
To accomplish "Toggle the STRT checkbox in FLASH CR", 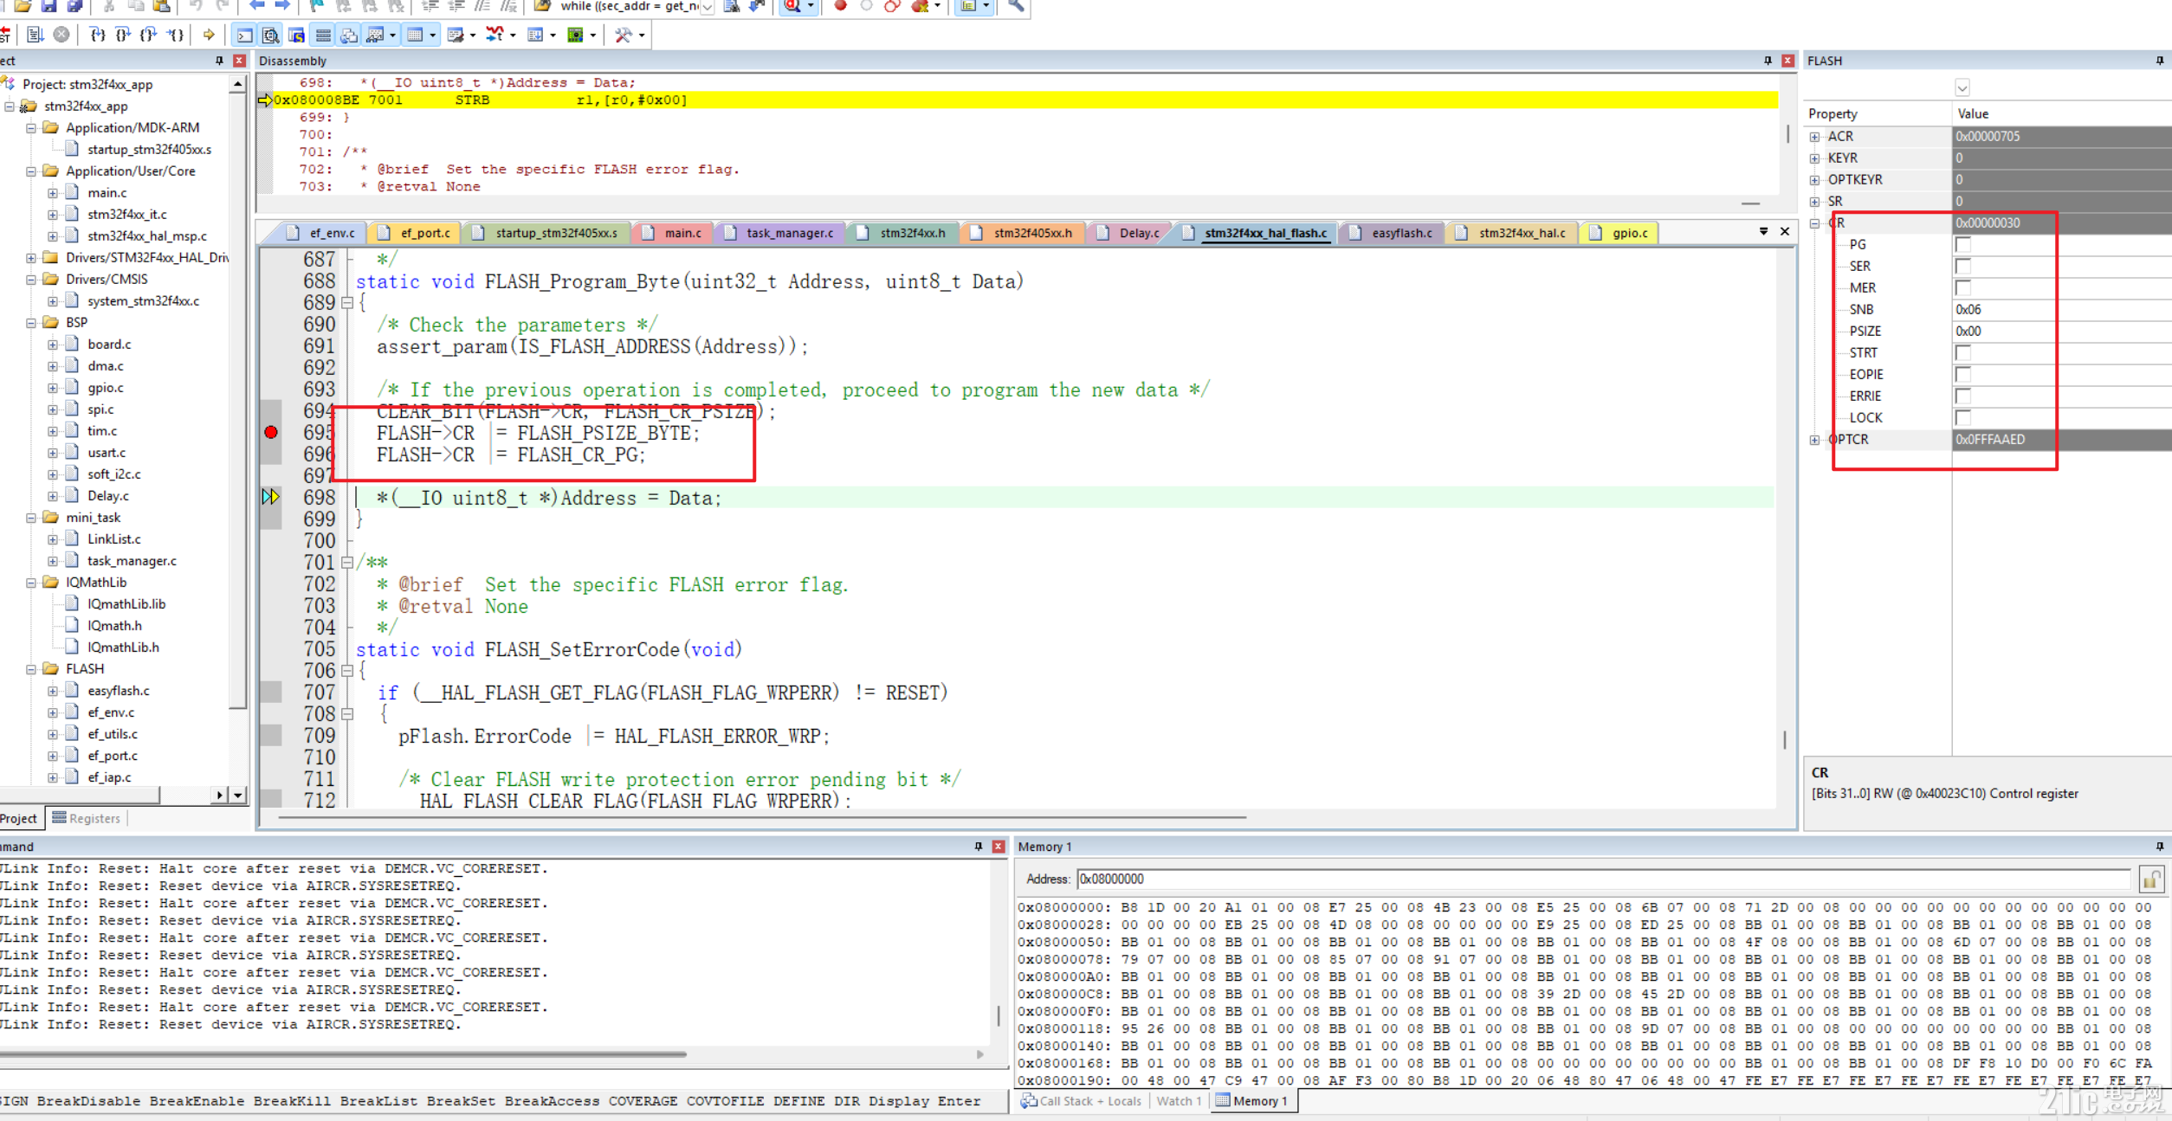I will 1963,352.
